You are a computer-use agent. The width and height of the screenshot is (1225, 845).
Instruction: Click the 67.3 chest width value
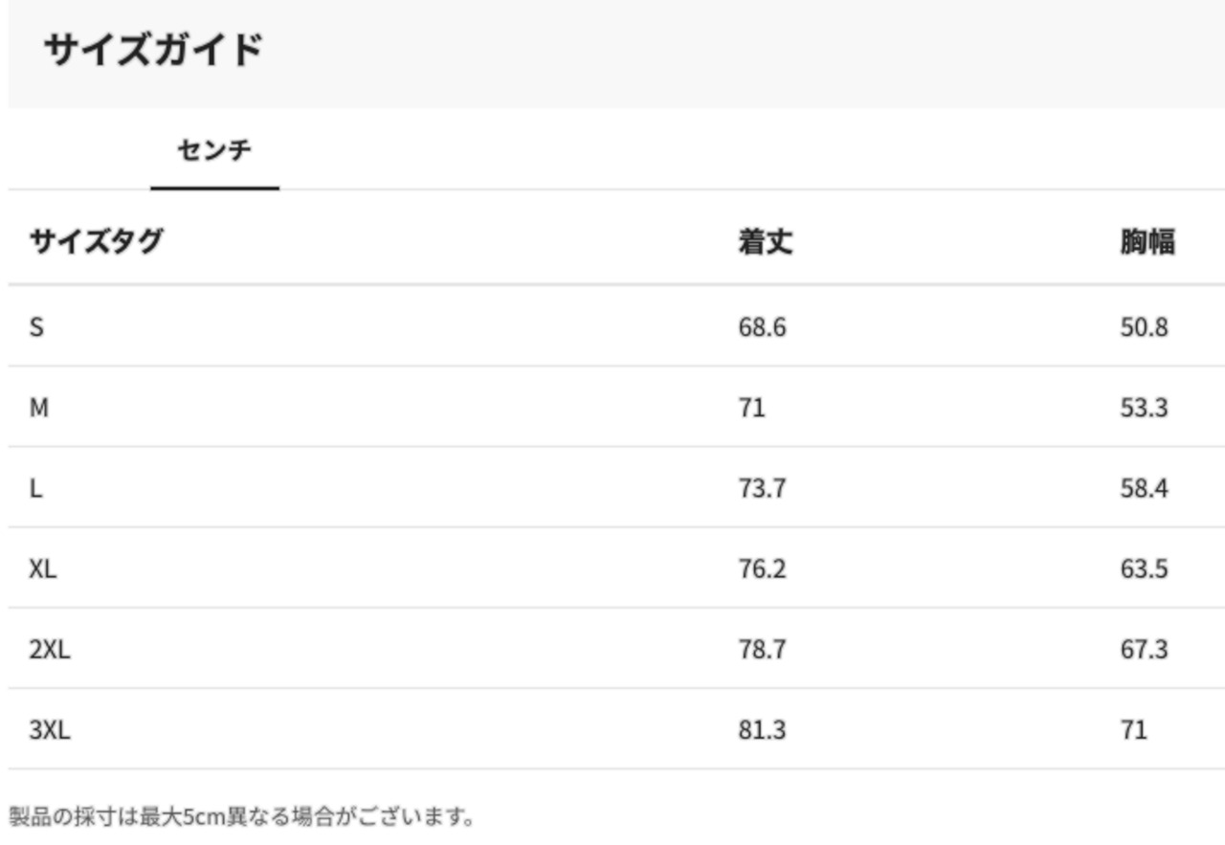click(1144, 651)
